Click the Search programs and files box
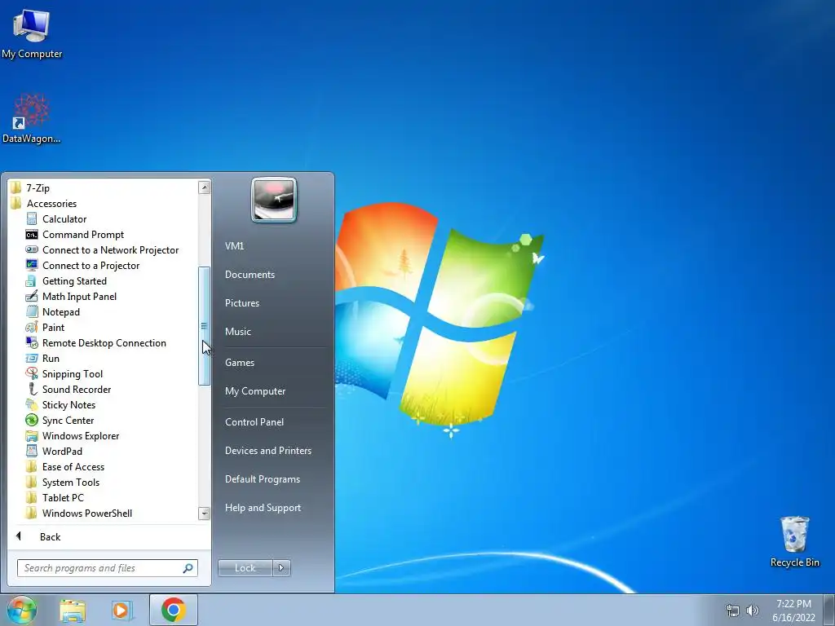Viewport: 835px width, 626px height. (107, 568)
